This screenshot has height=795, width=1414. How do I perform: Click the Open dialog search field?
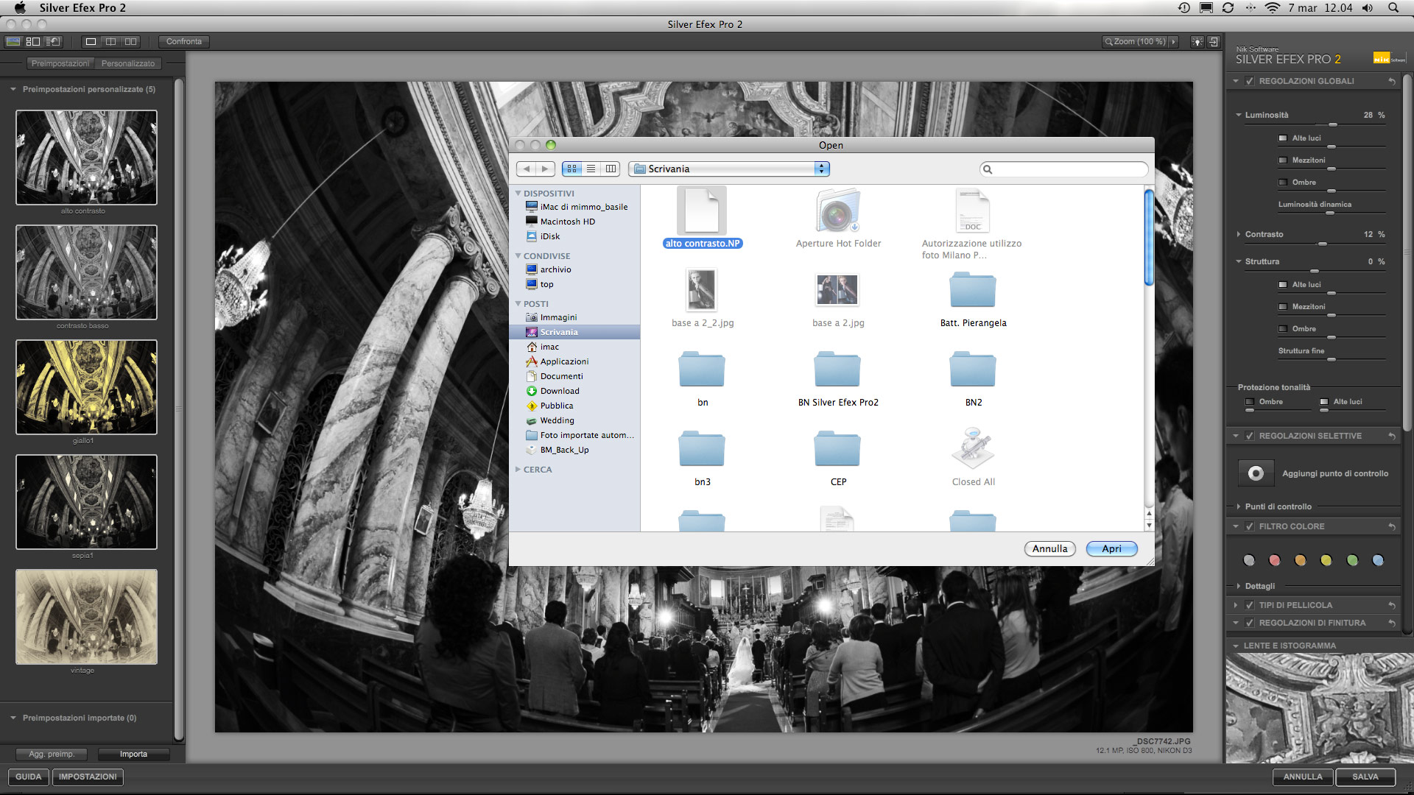[x=1064, y=169]
